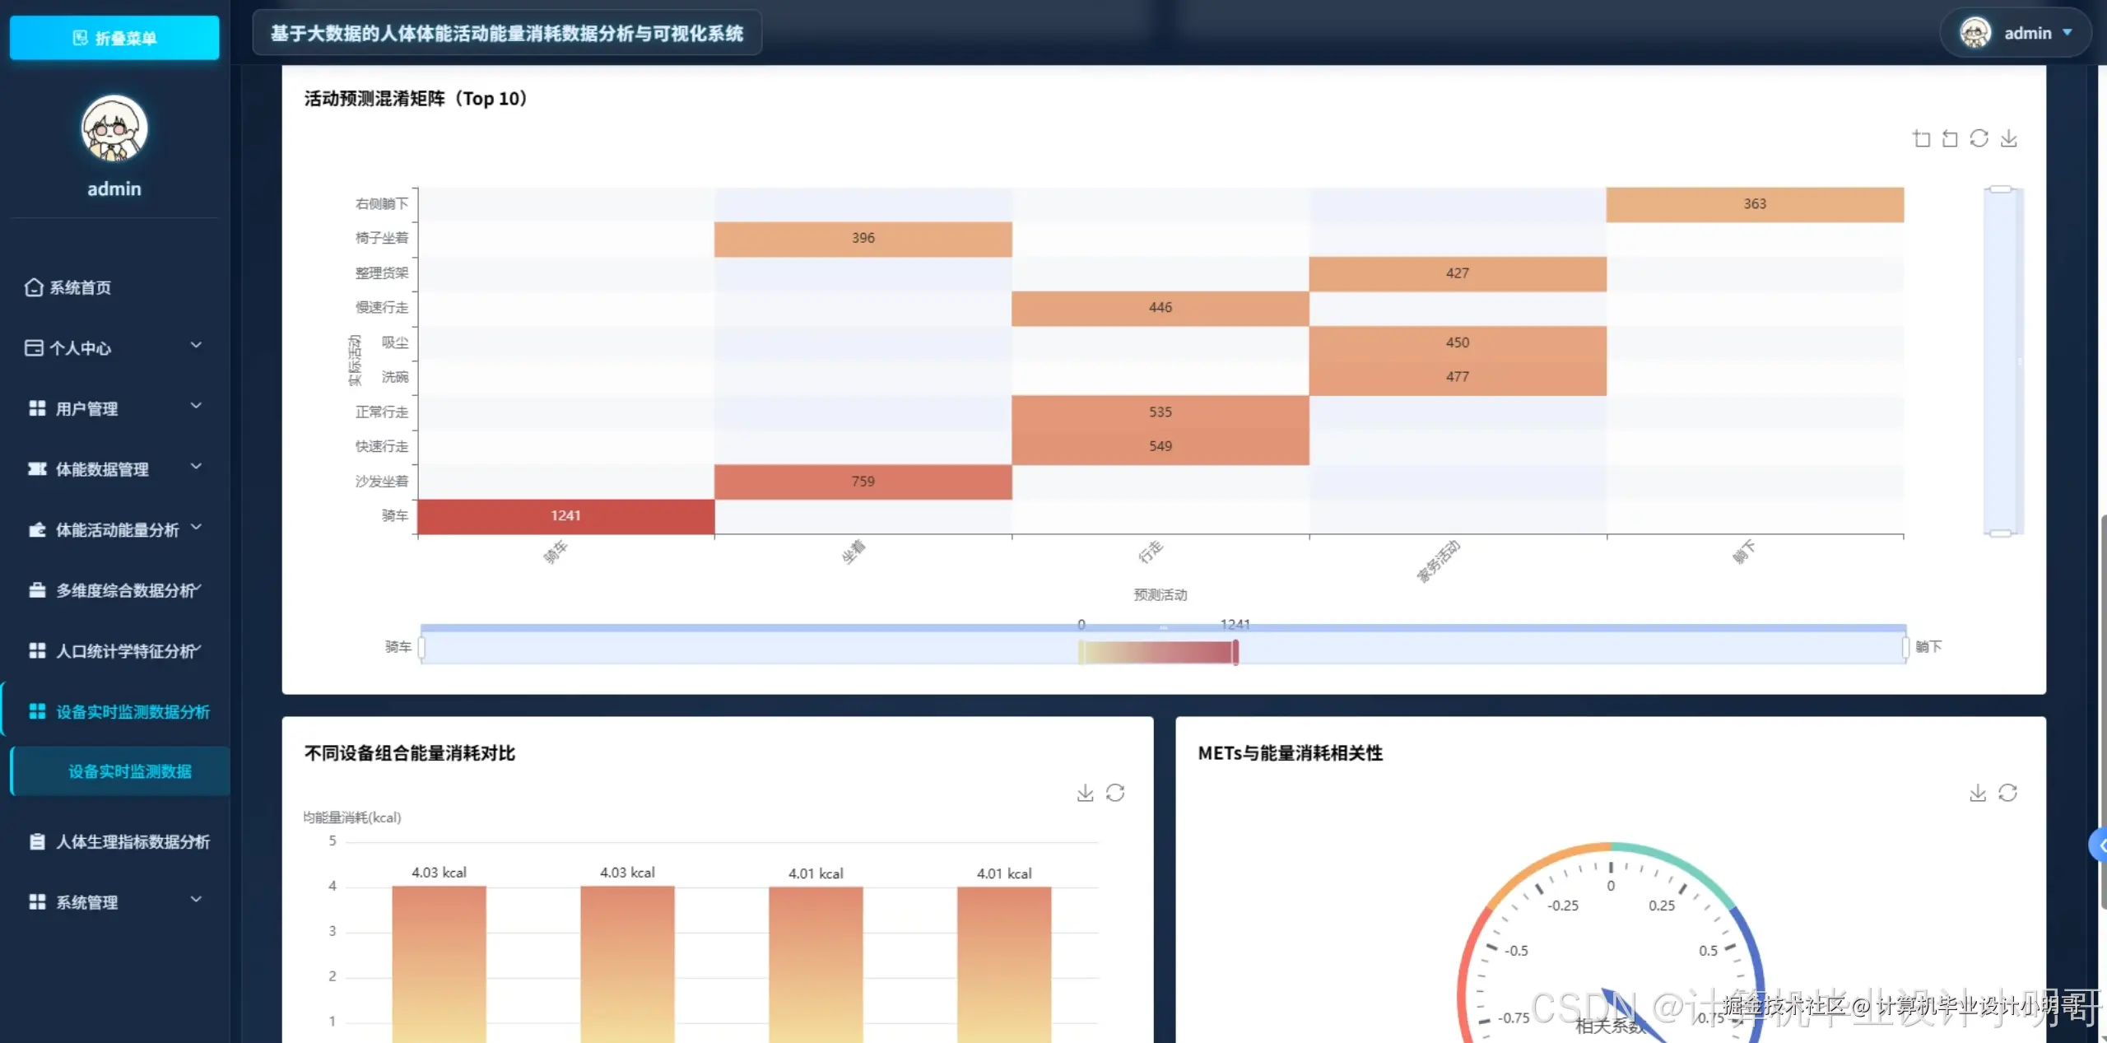Go to 系统首页 in the sidebar

tap(80, 287)
